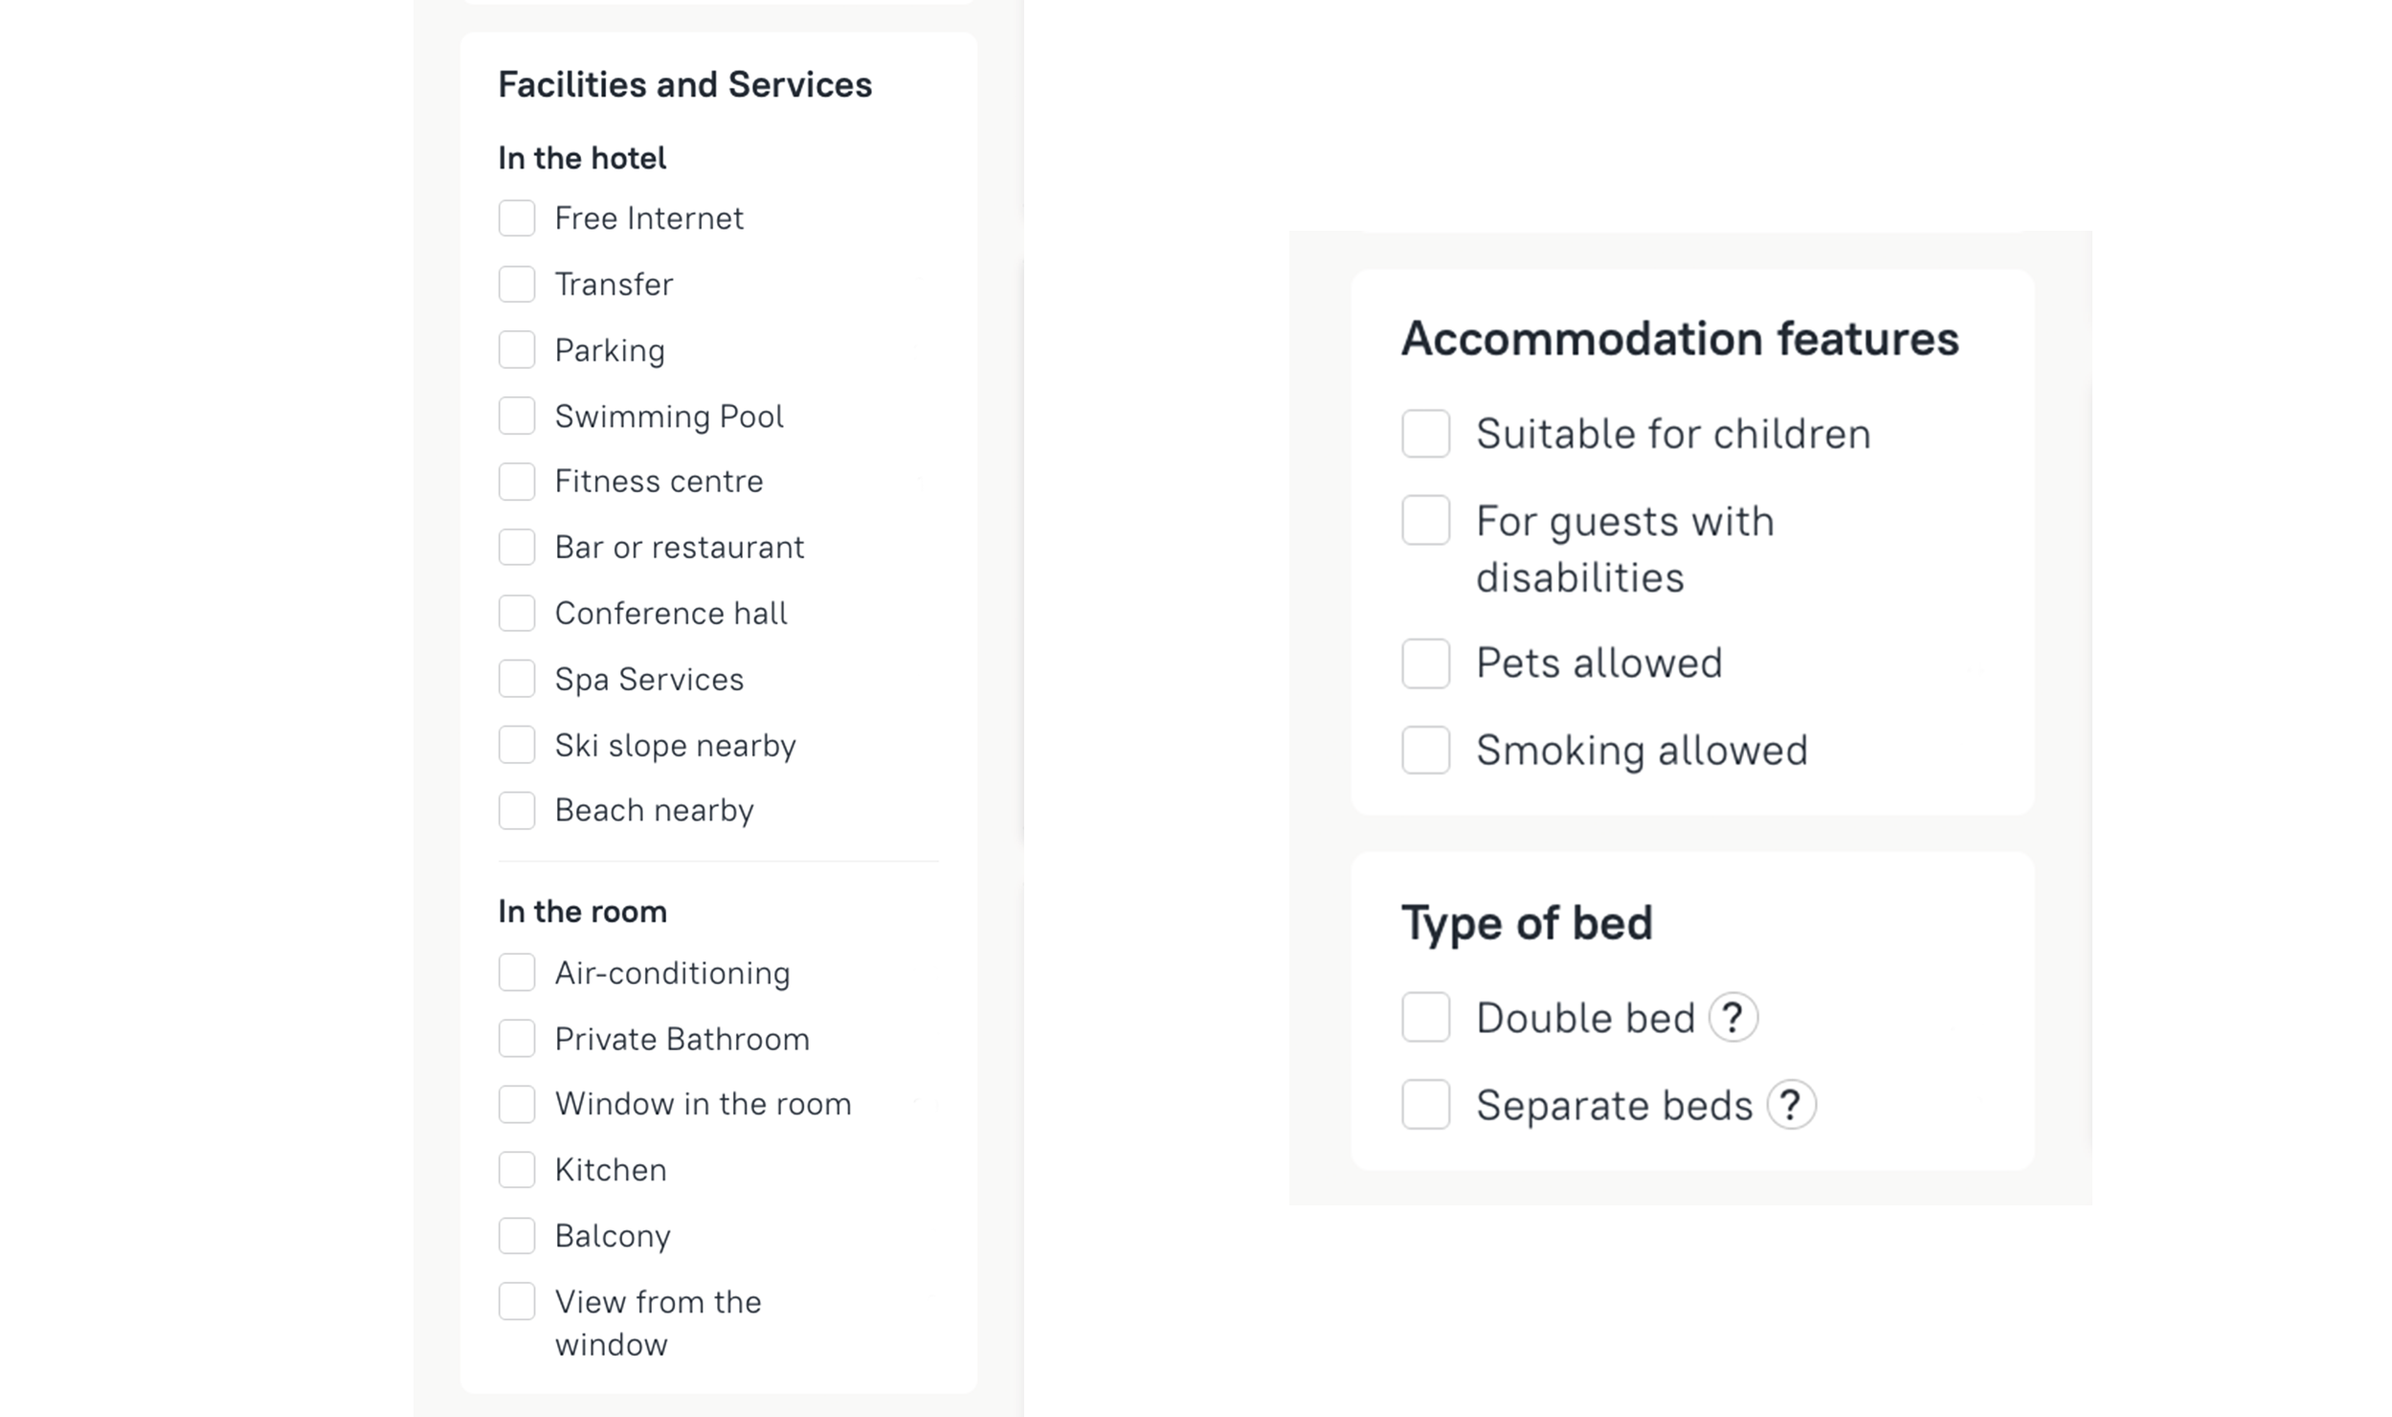Viewport: 2392px width, 1417px height.
Task: Enable the Free Internet checkbox
Action: [x=517, y=218]
